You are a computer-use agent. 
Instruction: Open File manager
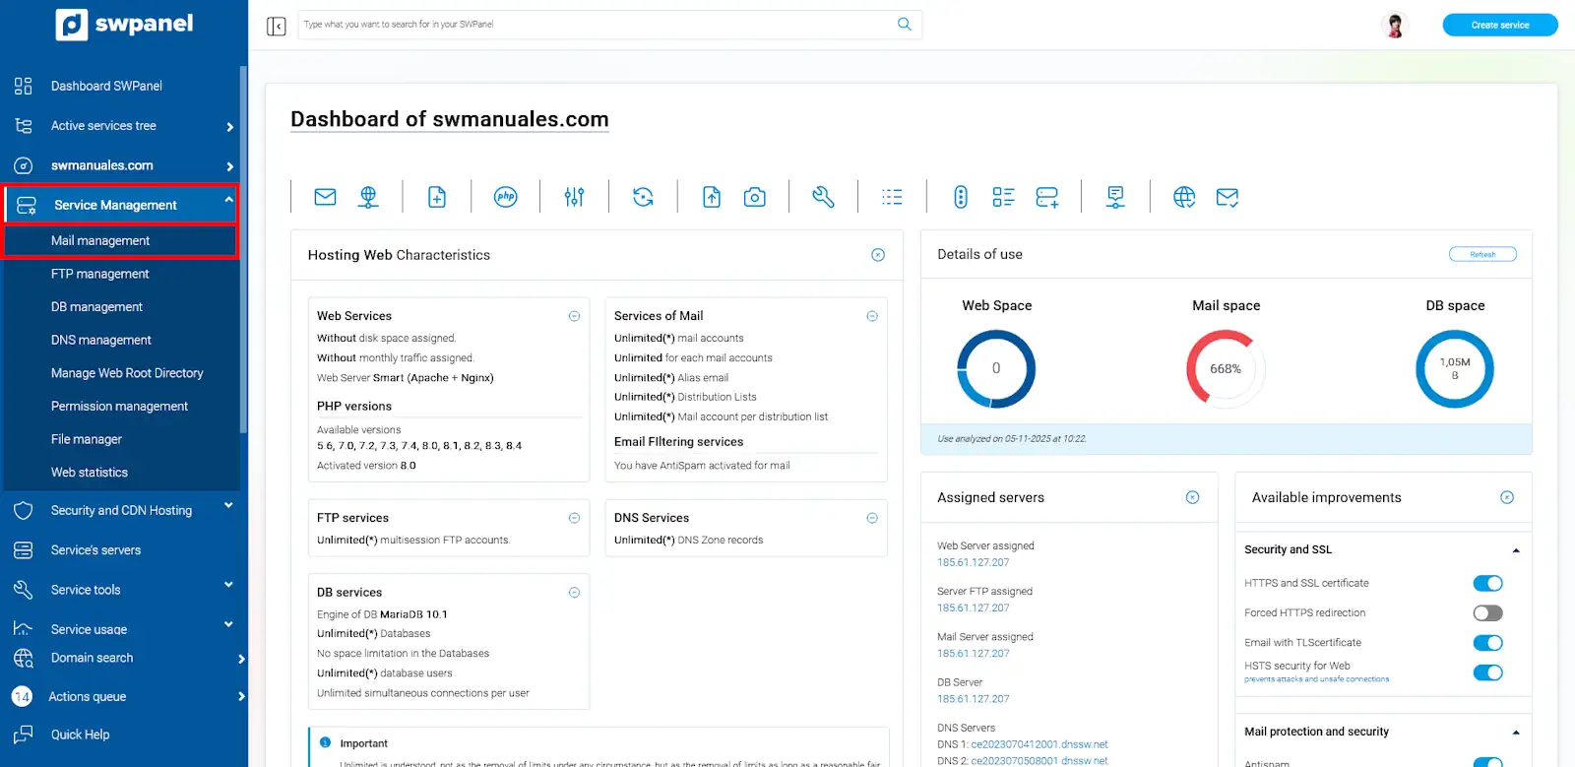[87, 439]
